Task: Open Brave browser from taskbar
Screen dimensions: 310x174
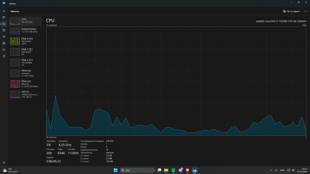Action: click(187, 170)
